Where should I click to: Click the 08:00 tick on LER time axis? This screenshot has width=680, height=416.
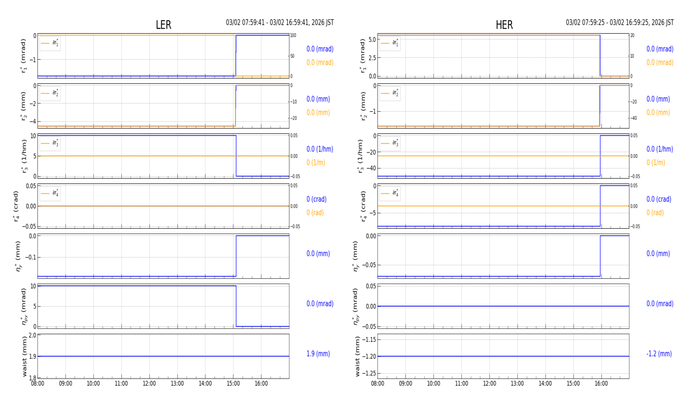38,384
